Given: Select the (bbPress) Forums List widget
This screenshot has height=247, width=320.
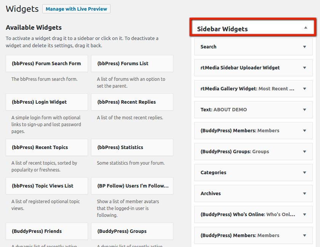Looking at the screenshot, I should [132, 64].
